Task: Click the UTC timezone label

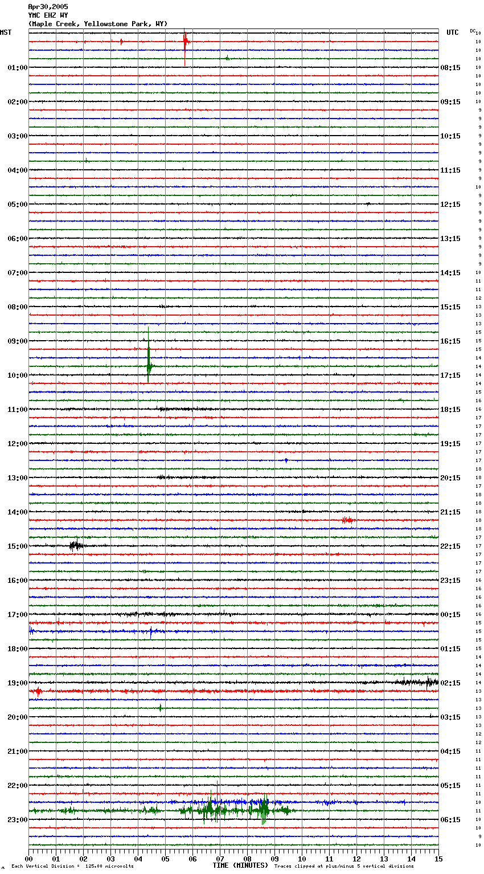Action: click(453, 32)
